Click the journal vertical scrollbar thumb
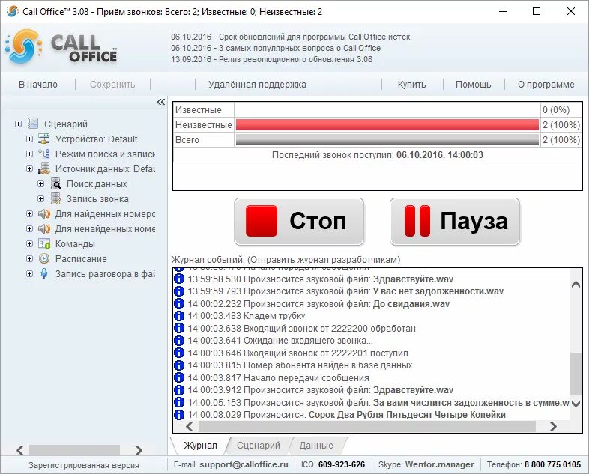Viewport: 589px width, 474px height. pos(576,374)
